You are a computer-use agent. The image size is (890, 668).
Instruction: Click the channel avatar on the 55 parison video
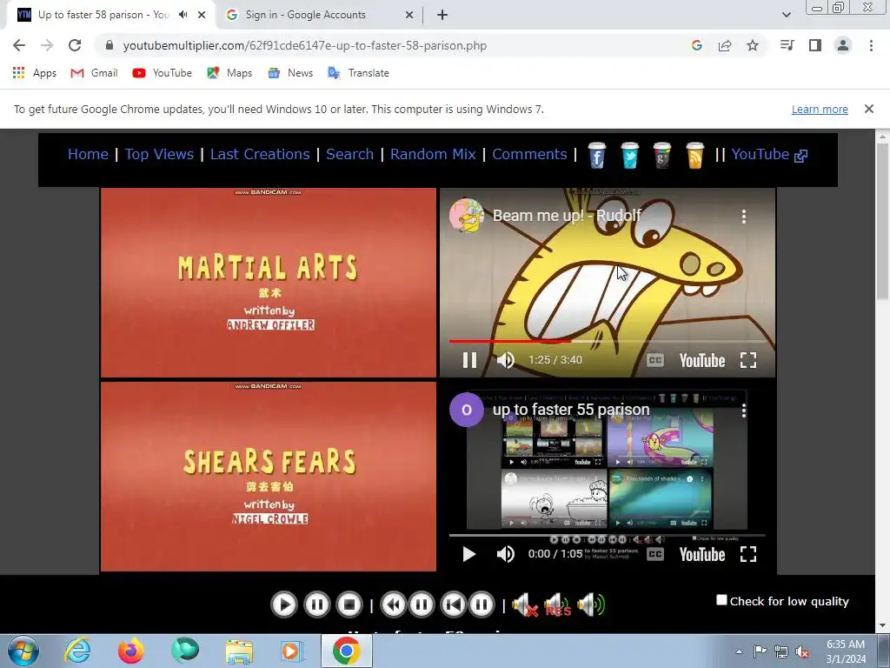pyautogui.click(x=467, y=410)
